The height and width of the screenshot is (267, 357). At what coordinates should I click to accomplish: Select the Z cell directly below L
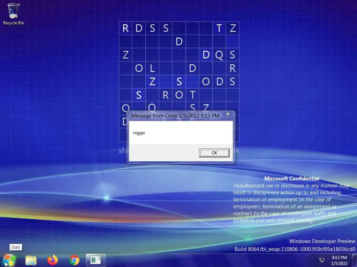coord(152,81)
